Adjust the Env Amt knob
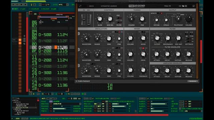214x120 pixels. coord(178,38)
